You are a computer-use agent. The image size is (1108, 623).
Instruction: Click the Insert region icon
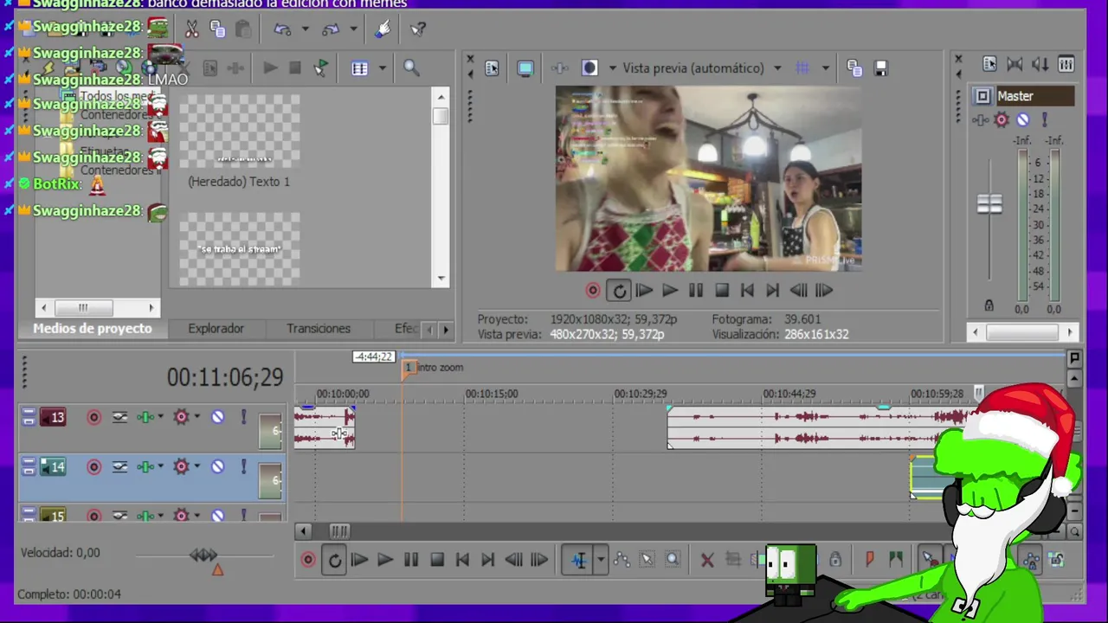896,560
